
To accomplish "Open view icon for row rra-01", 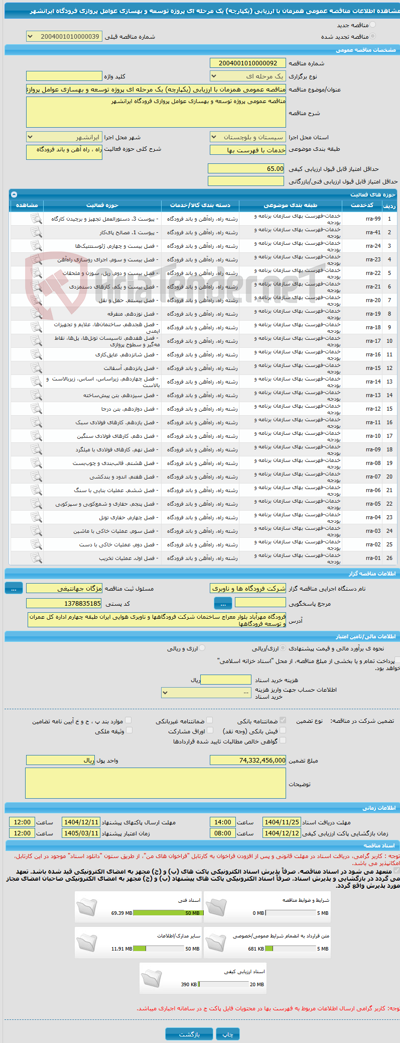I will click(36, 558).
